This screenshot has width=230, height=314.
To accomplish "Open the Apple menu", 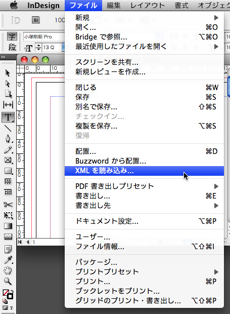I will pos(14,5).
